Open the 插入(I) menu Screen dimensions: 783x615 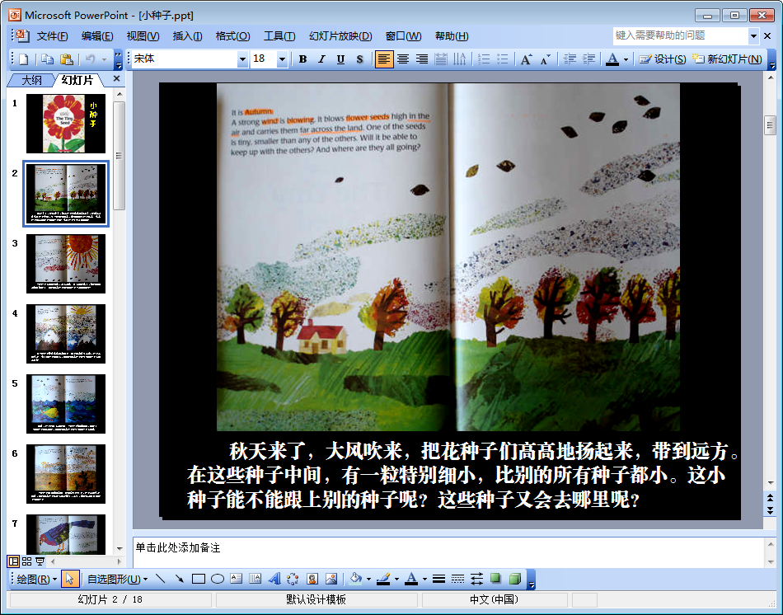point(187,36)
